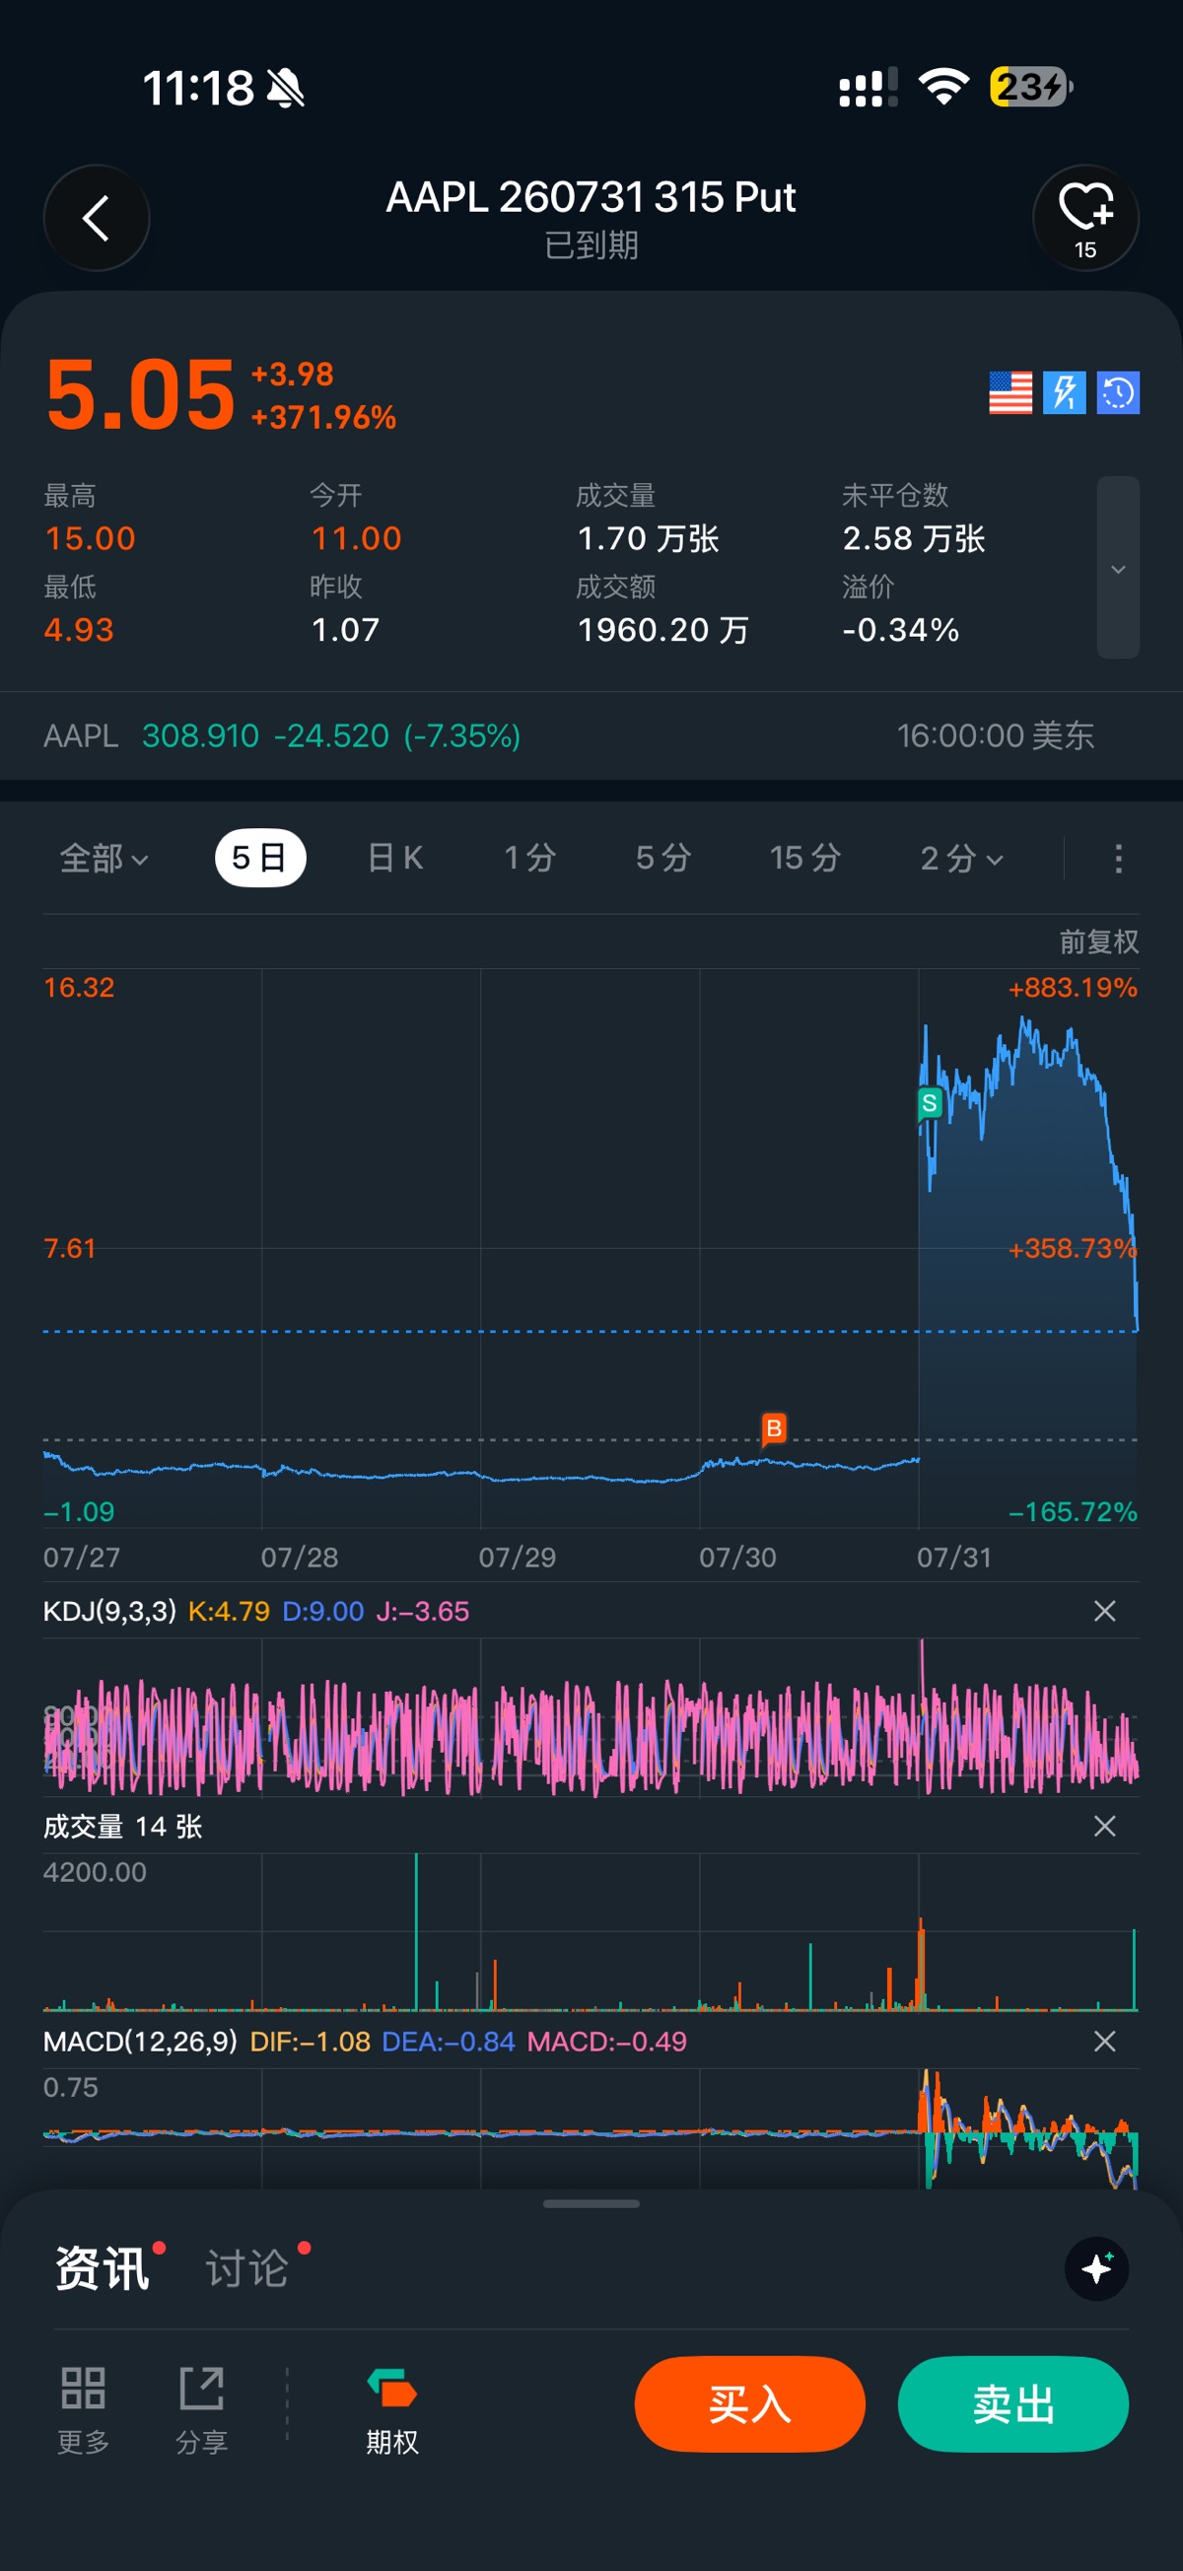
Task: Tap the US flag market icon
Action: [1010, 392]
